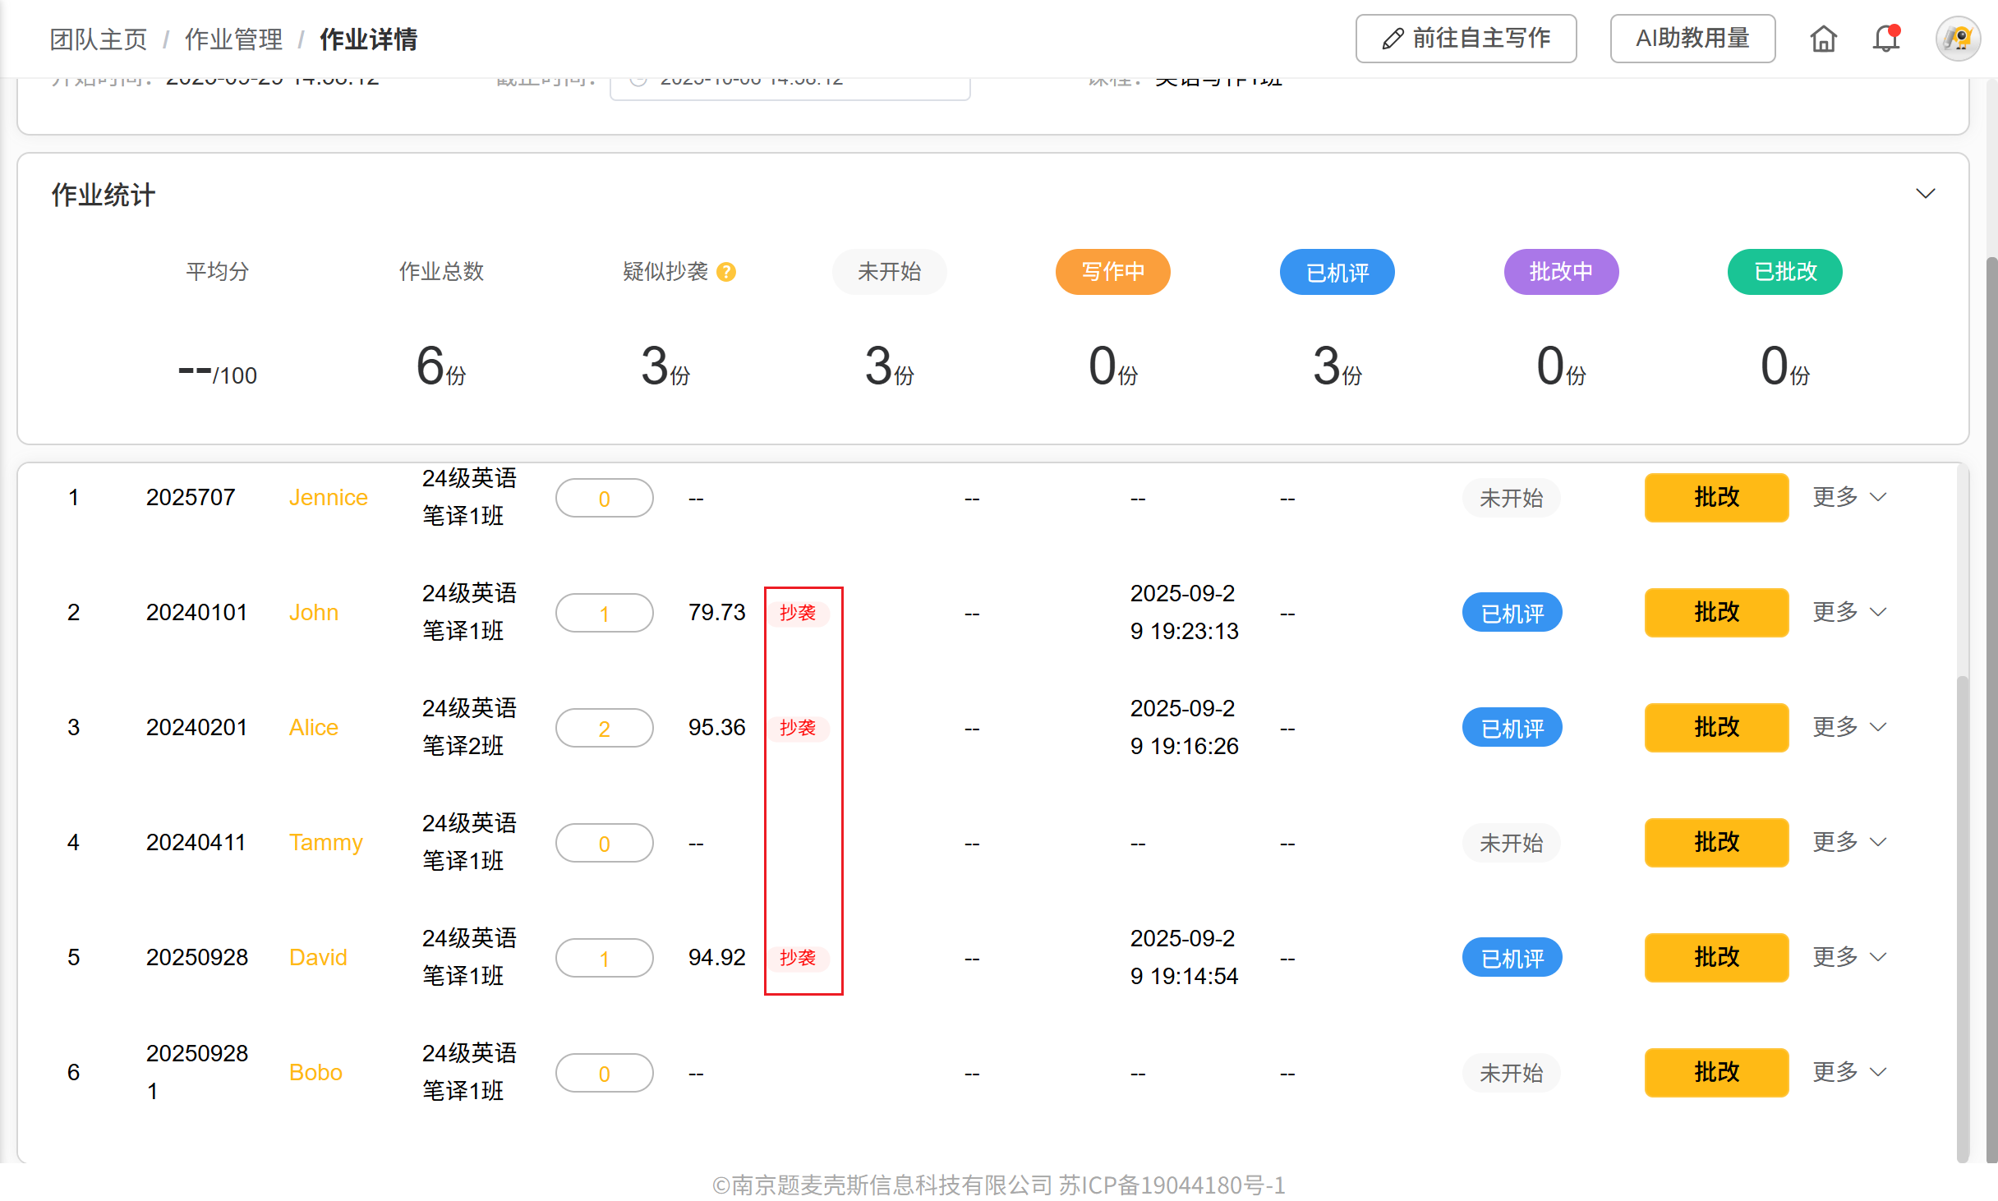This screenshot has width=1998, height=1201.
Task: Click the 前往自主写作 button
Action: point(1466,39)
